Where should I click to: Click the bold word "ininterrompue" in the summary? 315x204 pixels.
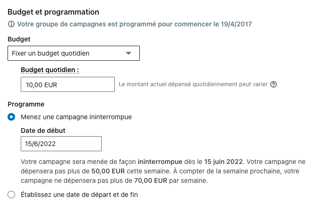click(x=153, y=162)
